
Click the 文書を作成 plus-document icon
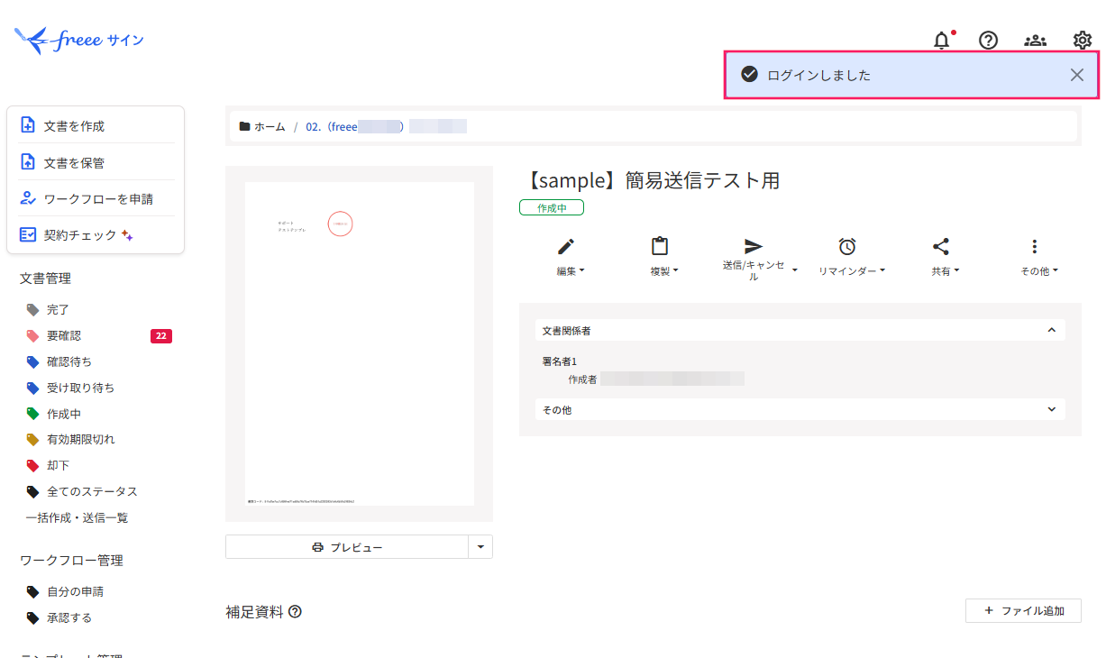pyautogui.click(x=28, y=125)
